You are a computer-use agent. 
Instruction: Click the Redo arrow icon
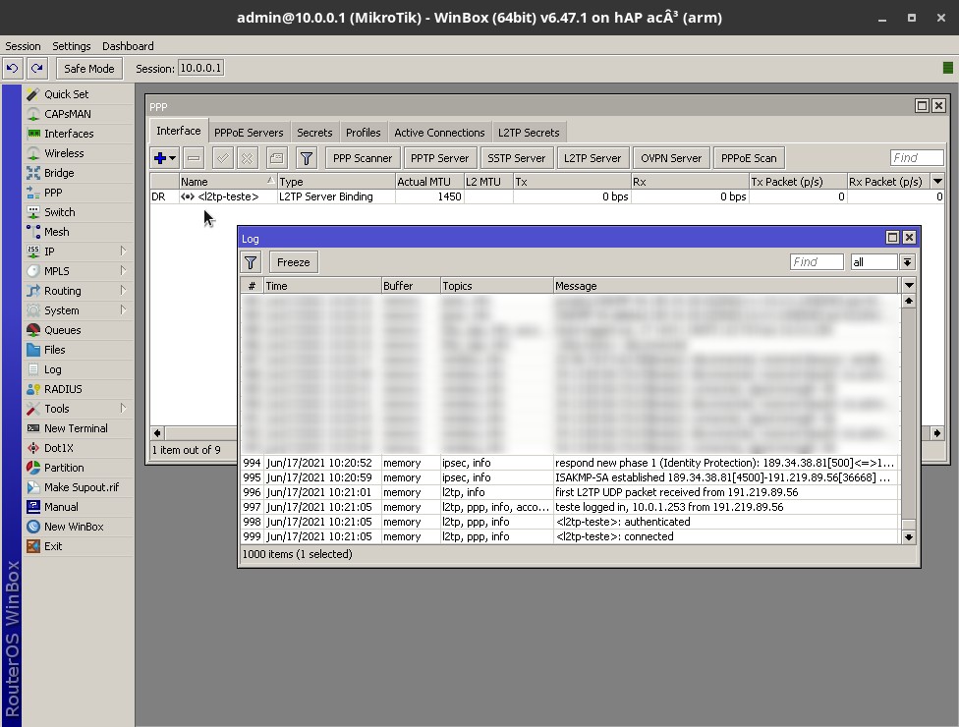click(37, 69)
